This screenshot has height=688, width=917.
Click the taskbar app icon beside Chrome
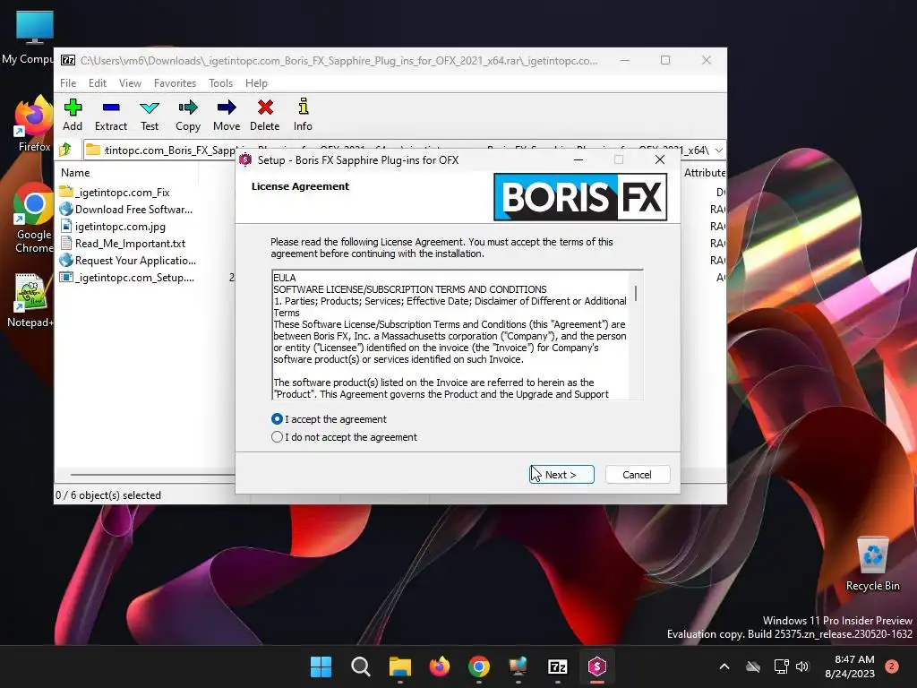[518, 666]
